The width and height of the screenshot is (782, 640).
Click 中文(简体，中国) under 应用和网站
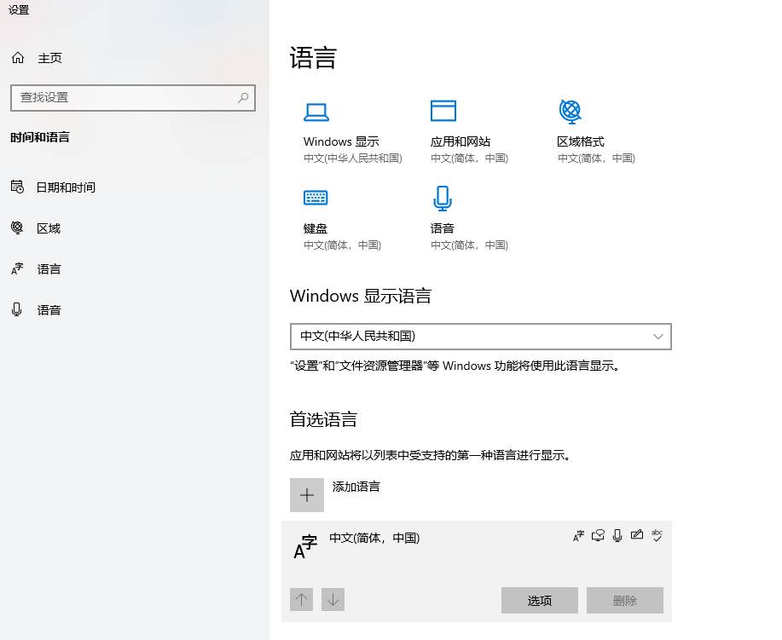coord(469,159)
